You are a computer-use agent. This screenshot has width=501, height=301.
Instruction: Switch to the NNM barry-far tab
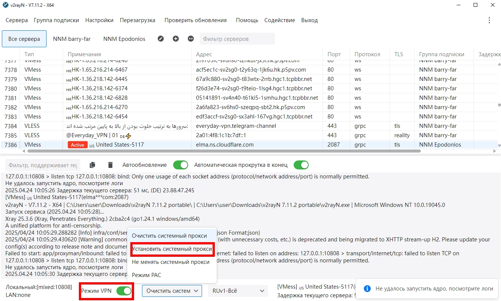pos(72,39)
